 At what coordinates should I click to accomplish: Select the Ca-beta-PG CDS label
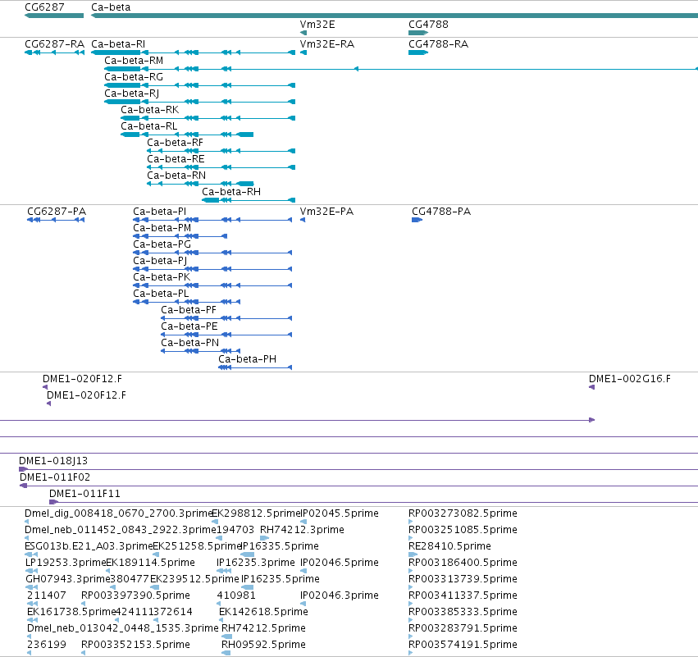162,244
